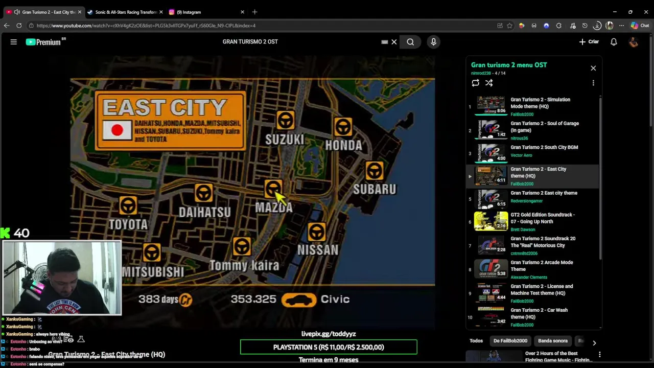654x368 pixels.
Task: Open new browser tab
Action: [x=254, y=12]
